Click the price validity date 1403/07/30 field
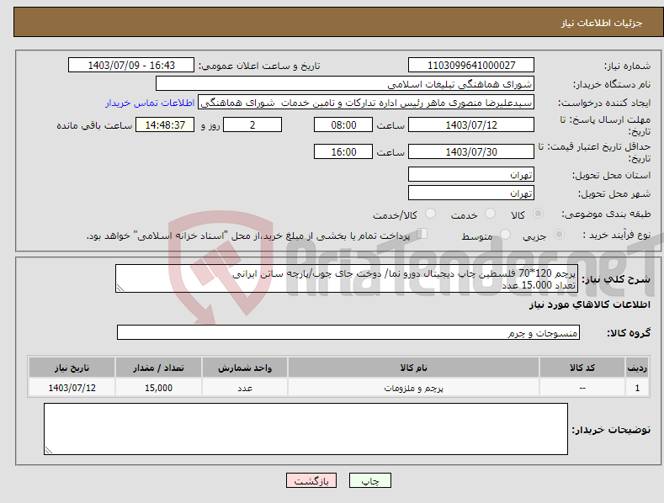 tap(471, 151)
